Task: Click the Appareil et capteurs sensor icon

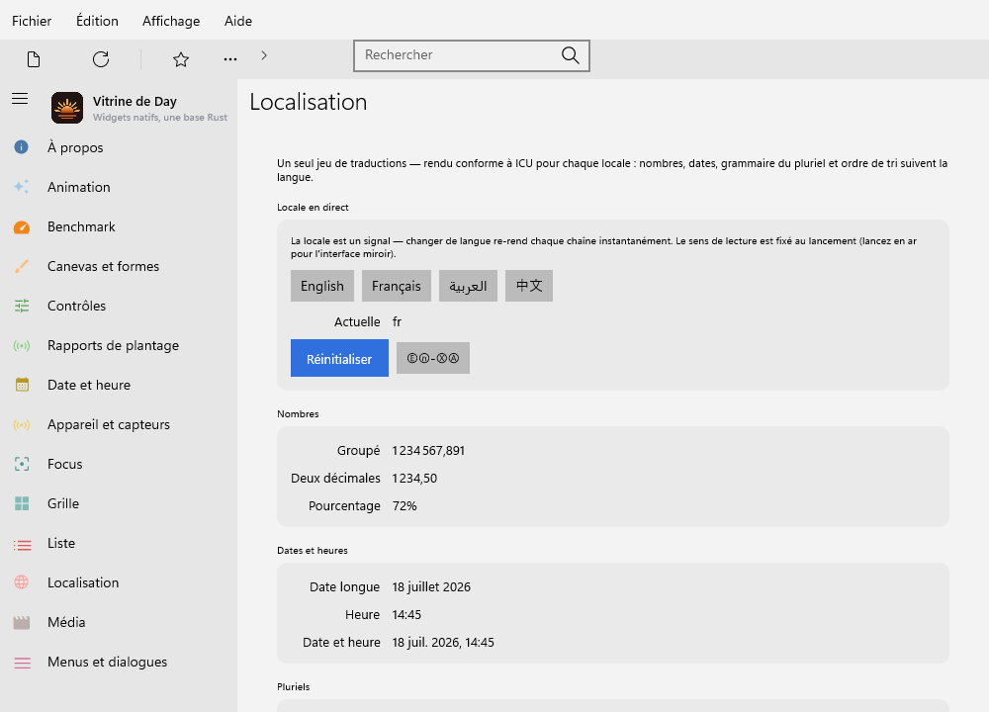Action: click(x=22, y=424)
